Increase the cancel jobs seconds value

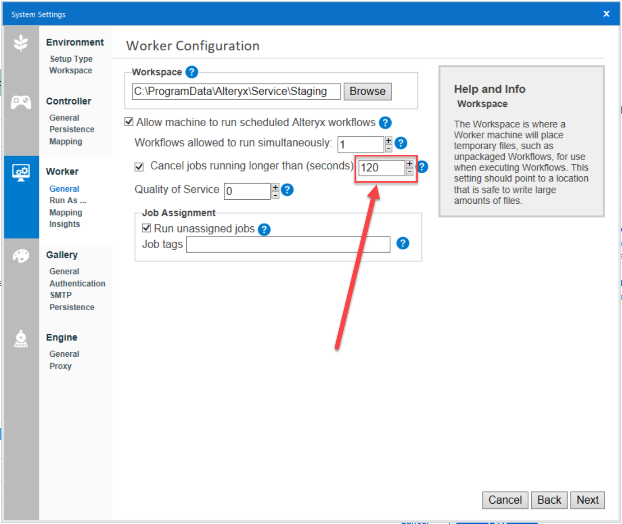pyautogui.click(x=410, y=164)
